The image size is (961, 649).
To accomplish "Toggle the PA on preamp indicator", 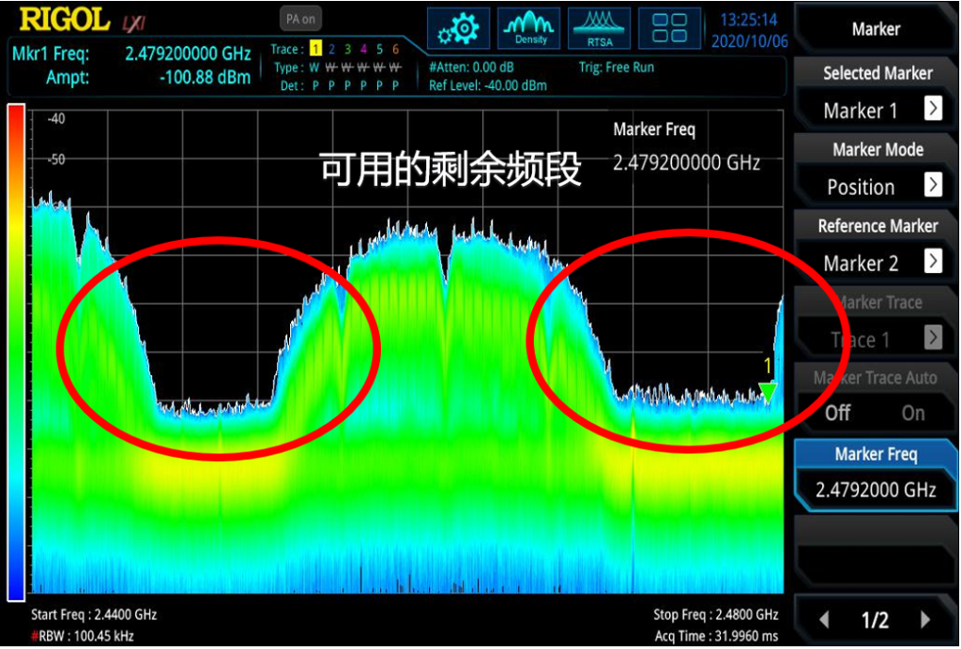I will (301, 20).
